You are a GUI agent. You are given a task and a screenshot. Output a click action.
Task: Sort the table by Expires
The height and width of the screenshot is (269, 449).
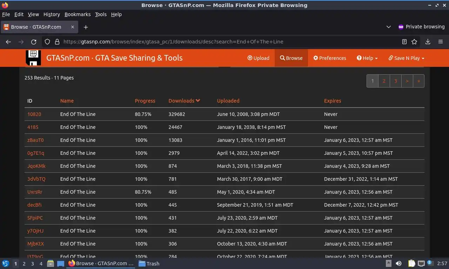[333, 101]
